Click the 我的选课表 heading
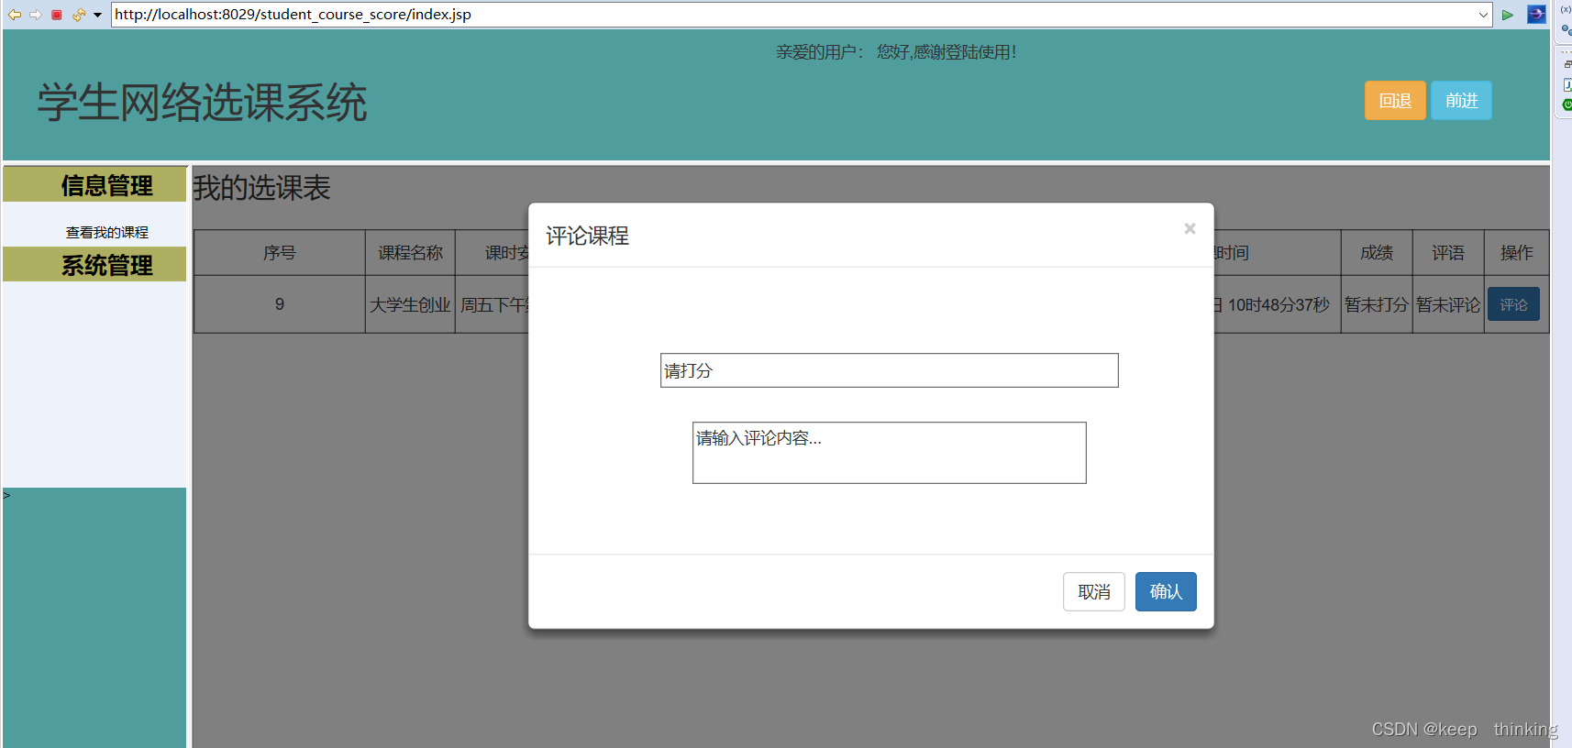 (x=261, y=188)
